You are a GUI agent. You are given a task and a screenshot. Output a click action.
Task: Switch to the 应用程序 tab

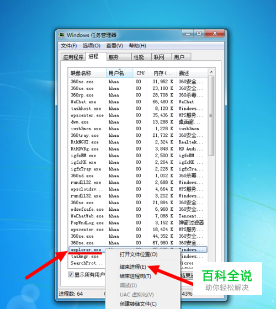(x=73, y=57)
